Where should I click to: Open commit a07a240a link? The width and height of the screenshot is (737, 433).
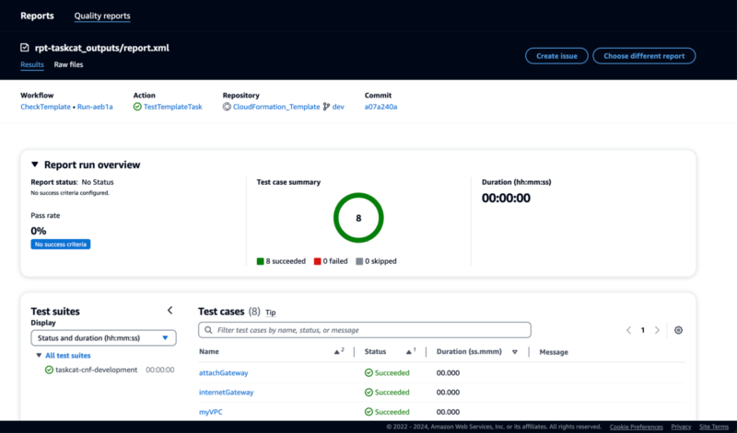click(380, 107)
